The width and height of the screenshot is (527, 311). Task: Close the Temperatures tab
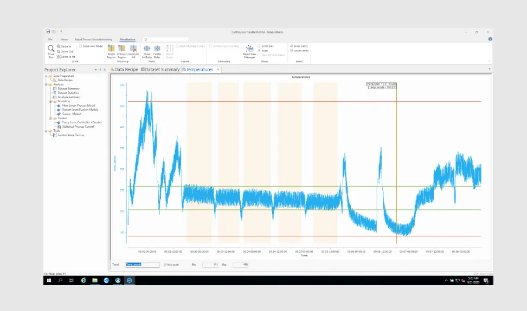[x=218, y=69]
